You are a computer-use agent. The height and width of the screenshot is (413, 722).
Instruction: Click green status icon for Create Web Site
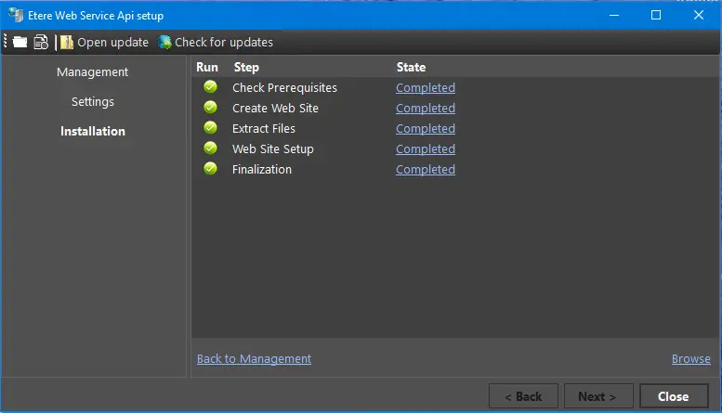(210, 108)
